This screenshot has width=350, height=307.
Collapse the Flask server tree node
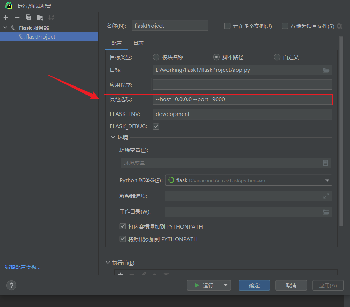click(5, 28)
